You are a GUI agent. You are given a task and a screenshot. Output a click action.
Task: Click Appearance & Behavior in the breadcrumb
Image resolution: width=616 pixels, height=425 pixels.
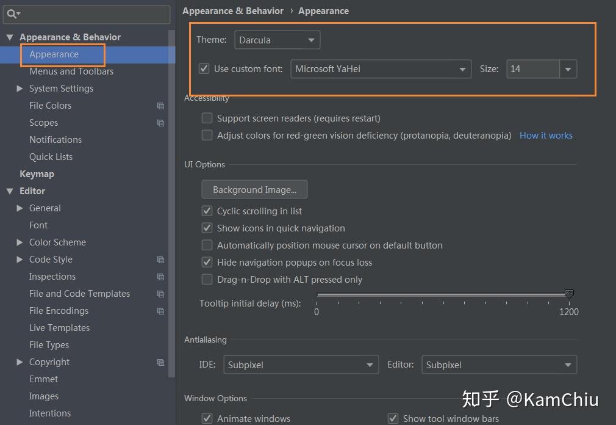click(x=233, y=10)
